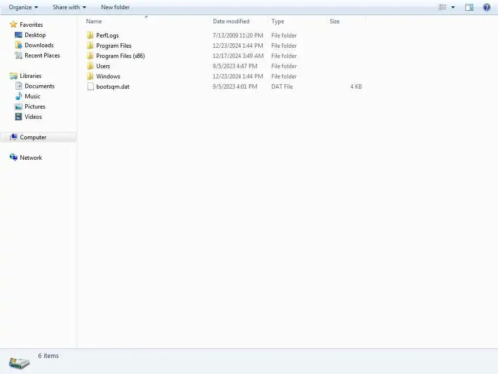Click the DAT File type cell
498x374 pixels.
pyautogui.click(x=282, y=87)
